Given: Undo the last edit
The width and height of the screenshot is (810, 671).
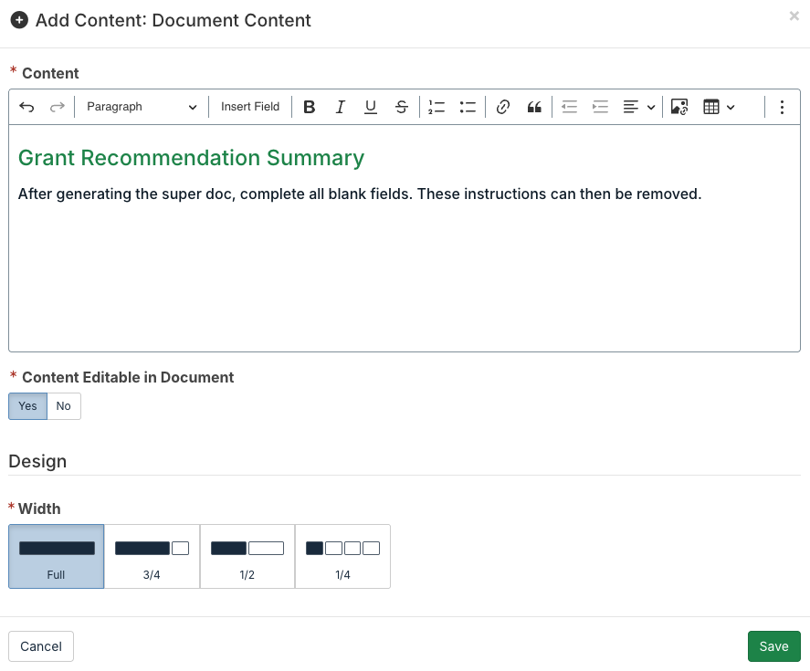Looking at the screenshot, I should tap(26, 107).
